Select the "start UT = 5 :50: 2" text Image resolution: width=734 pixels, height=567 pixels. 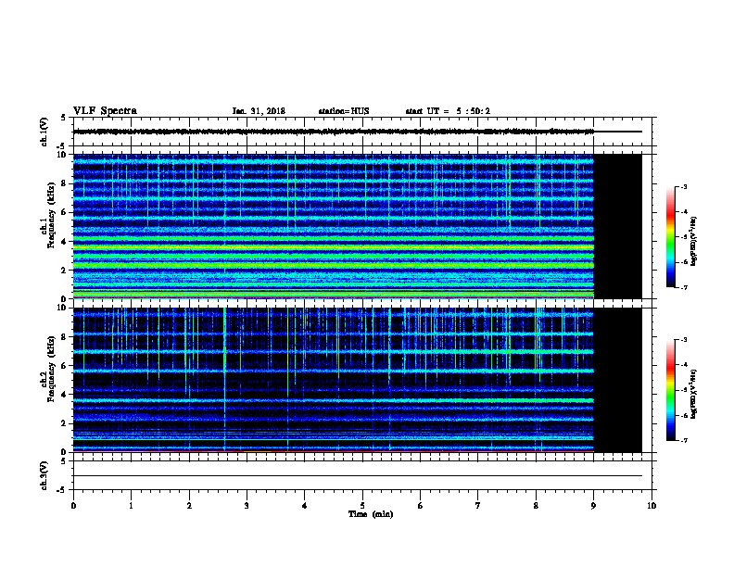click(x=448, y=111)
